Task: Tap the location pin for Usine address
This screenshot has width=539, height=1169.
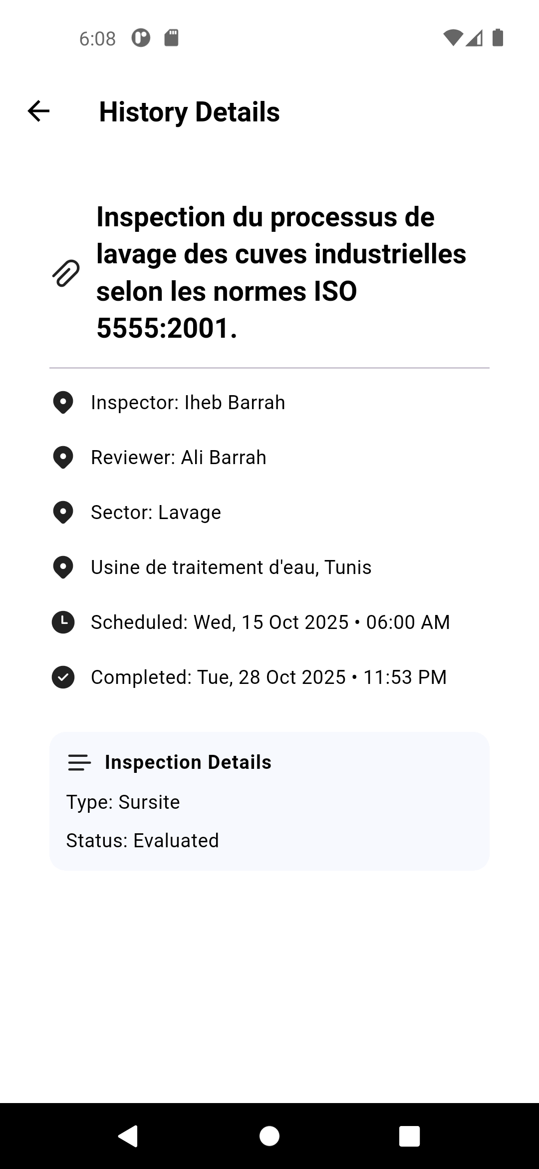Action: click(x=63, y=568)
